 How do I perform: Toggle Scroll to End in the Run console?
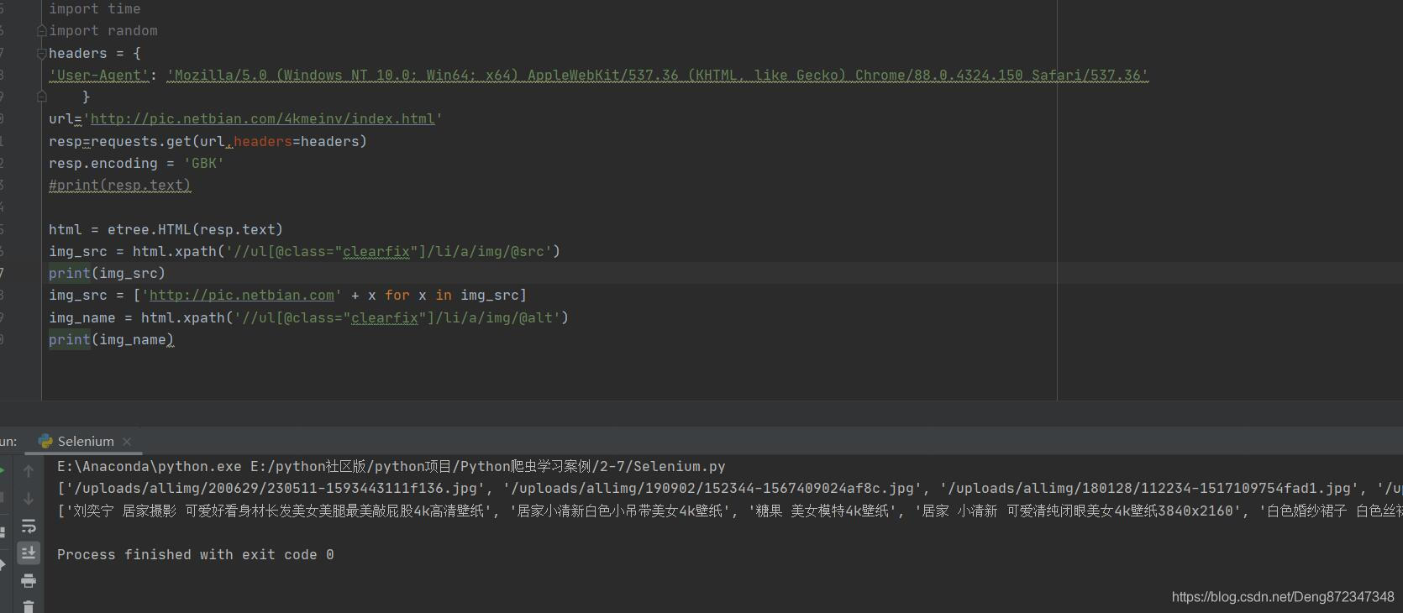[x=29, y=553]
